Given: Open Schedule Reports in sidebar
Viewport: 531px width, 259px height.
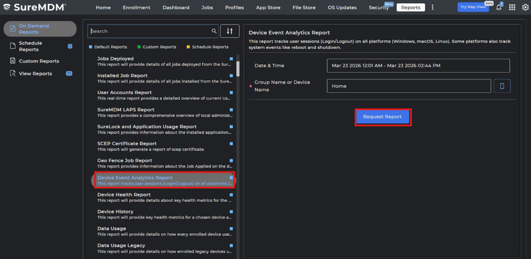Looking at the screenshot, I should point(31,46).
